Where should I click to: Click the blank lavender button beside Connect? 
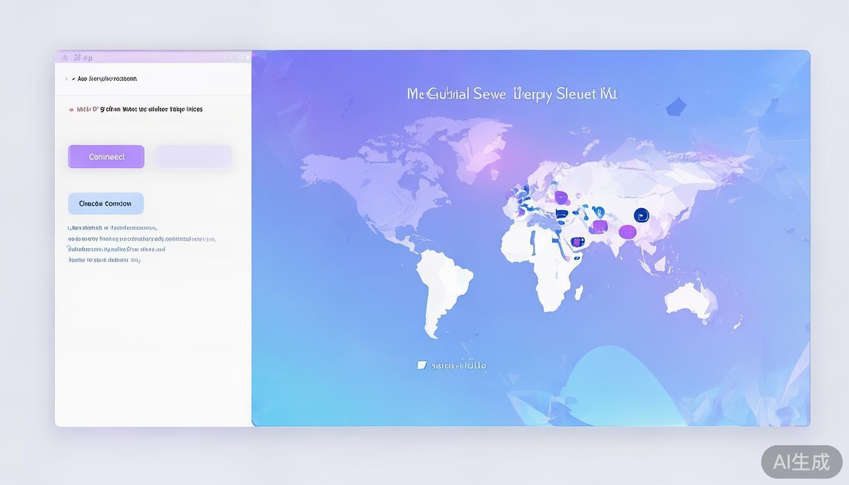[194, 157]
